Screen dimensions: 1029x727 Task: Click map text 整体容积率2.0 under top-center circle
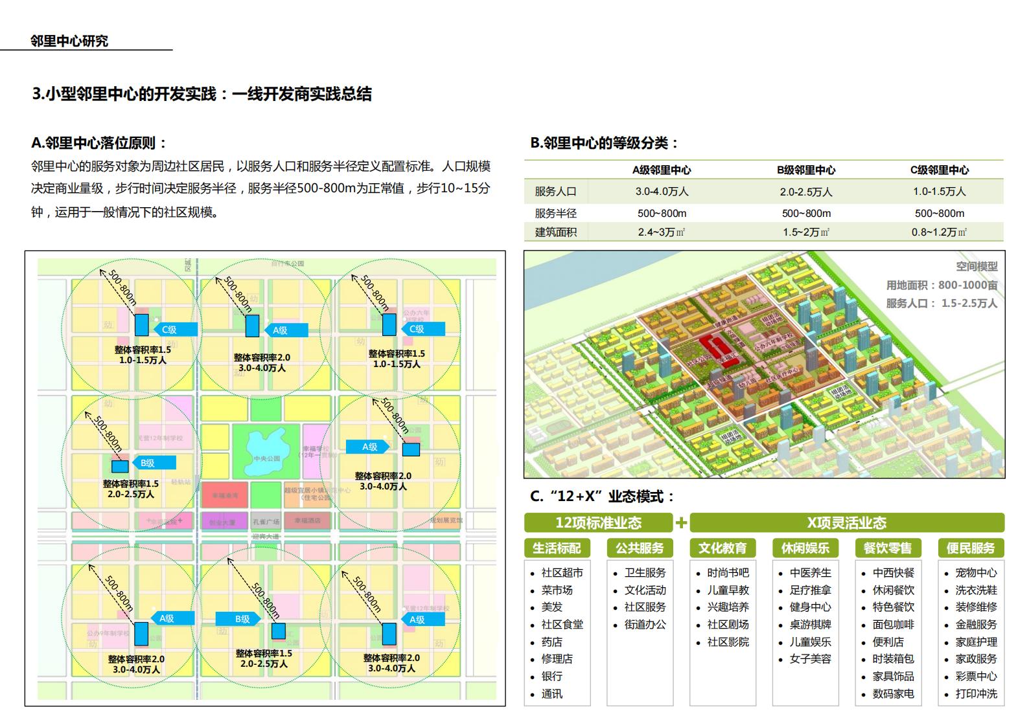262,357
